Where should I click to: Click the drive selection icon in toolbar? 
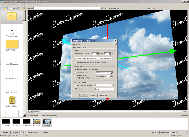[13, 8]
